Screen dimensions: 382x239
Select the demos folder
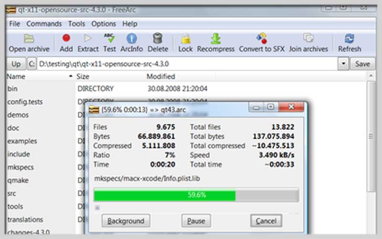point(18,115)
